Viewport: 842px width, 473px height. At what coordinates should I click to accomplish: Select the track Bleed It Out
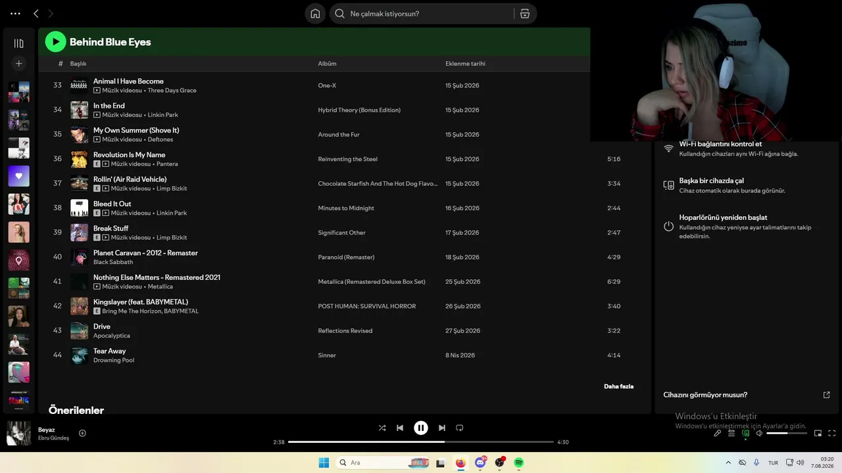pos(112,204)
